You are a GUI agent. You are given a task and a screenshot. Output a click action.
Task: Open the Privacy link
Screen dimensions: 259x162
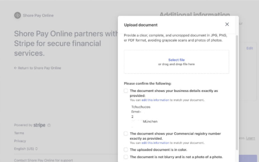(x=20, y=141)
